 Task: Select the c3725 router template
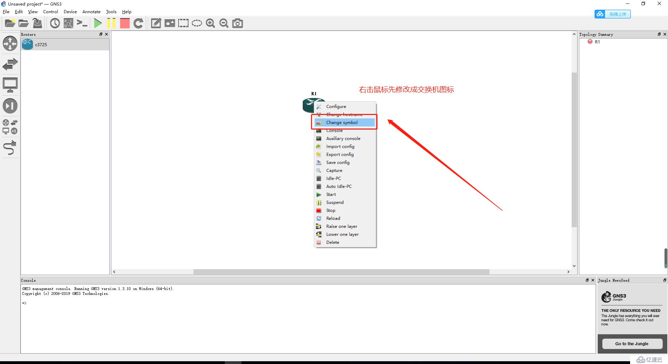(x=65, y=44)
